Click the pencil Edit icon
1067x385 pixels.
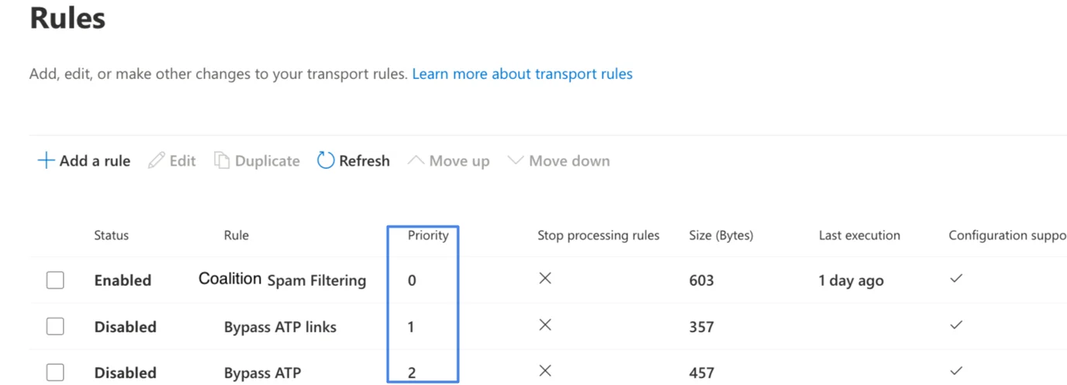157,160
